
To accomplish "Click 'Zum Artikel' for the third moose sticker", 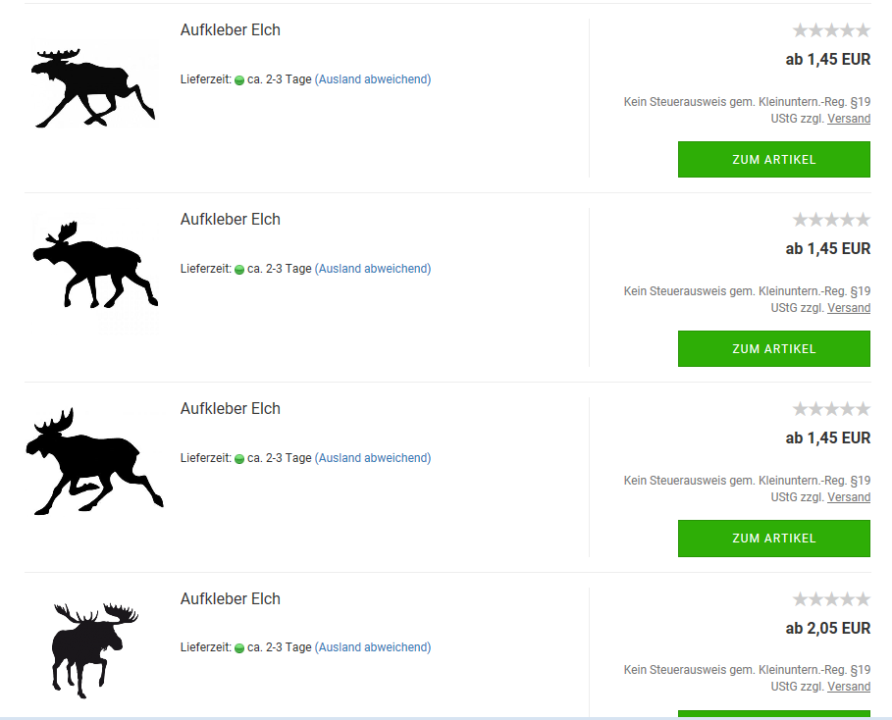I will point(774,539).
